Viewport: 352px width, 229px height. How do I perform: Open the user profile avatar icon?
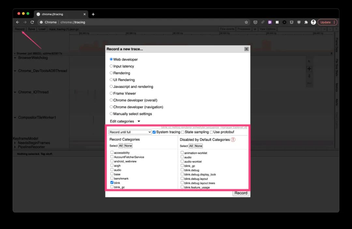coord(314,22)
